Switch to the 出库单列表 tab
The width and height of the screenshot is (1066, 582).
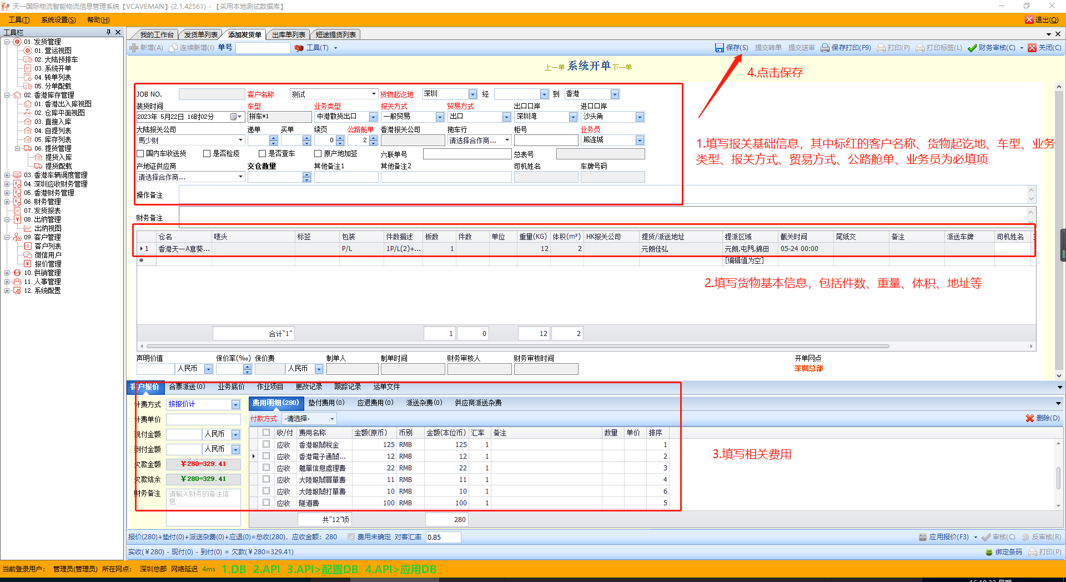coord(288,34)
